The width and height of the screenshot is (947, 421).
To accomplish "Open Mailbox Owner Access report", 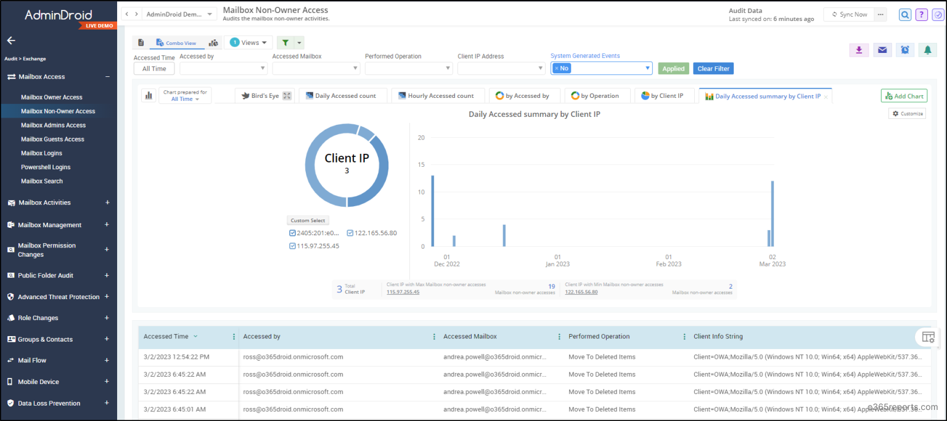I will pos(51,97).
